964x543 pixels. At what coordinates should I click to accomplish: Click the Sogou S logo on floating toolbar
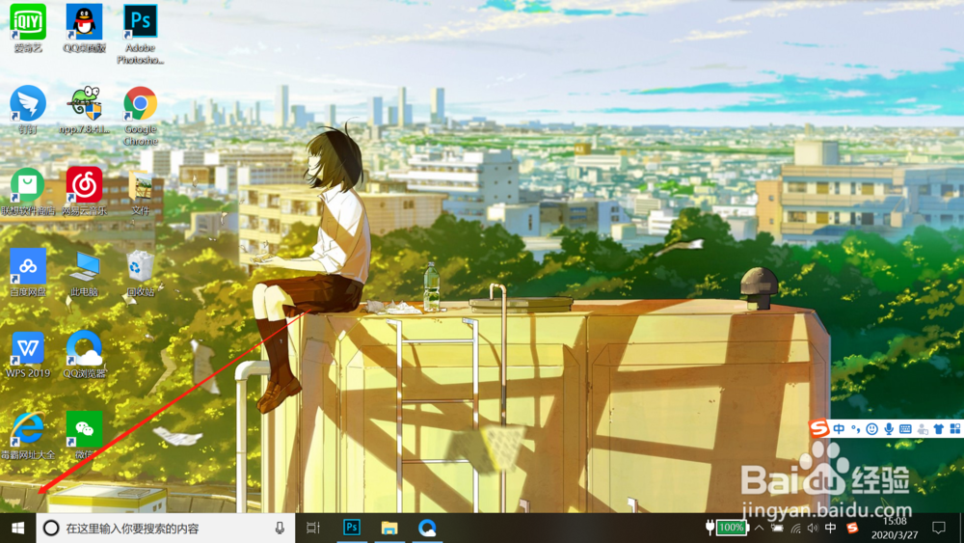818,428
